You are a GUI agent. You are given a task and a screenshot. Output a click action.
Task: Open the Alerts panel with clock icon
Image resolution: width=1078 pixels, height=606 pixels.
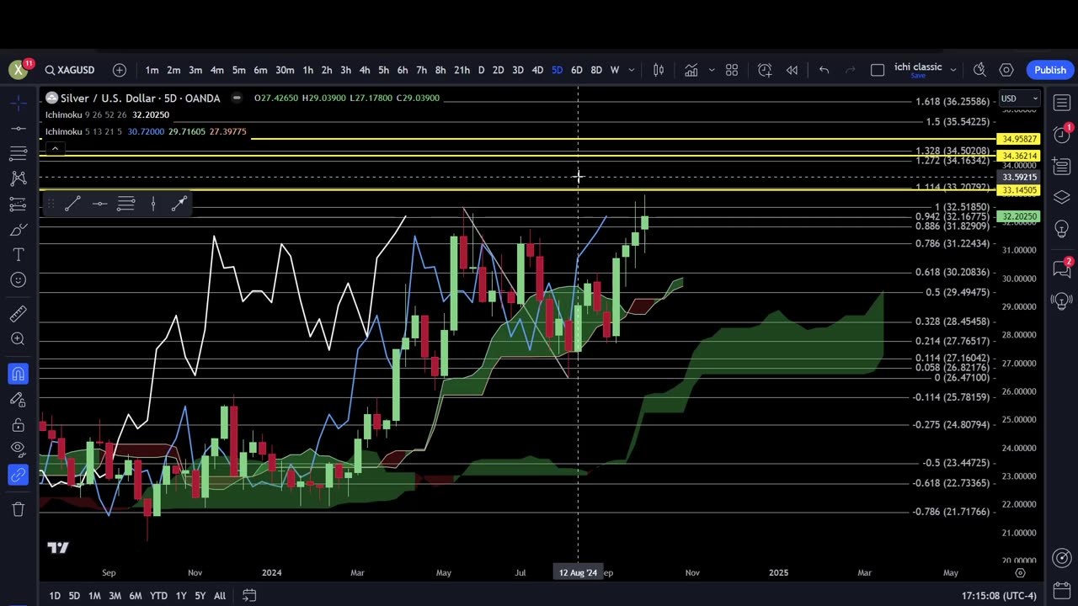pyautogui.click(x=1061, y=135)
